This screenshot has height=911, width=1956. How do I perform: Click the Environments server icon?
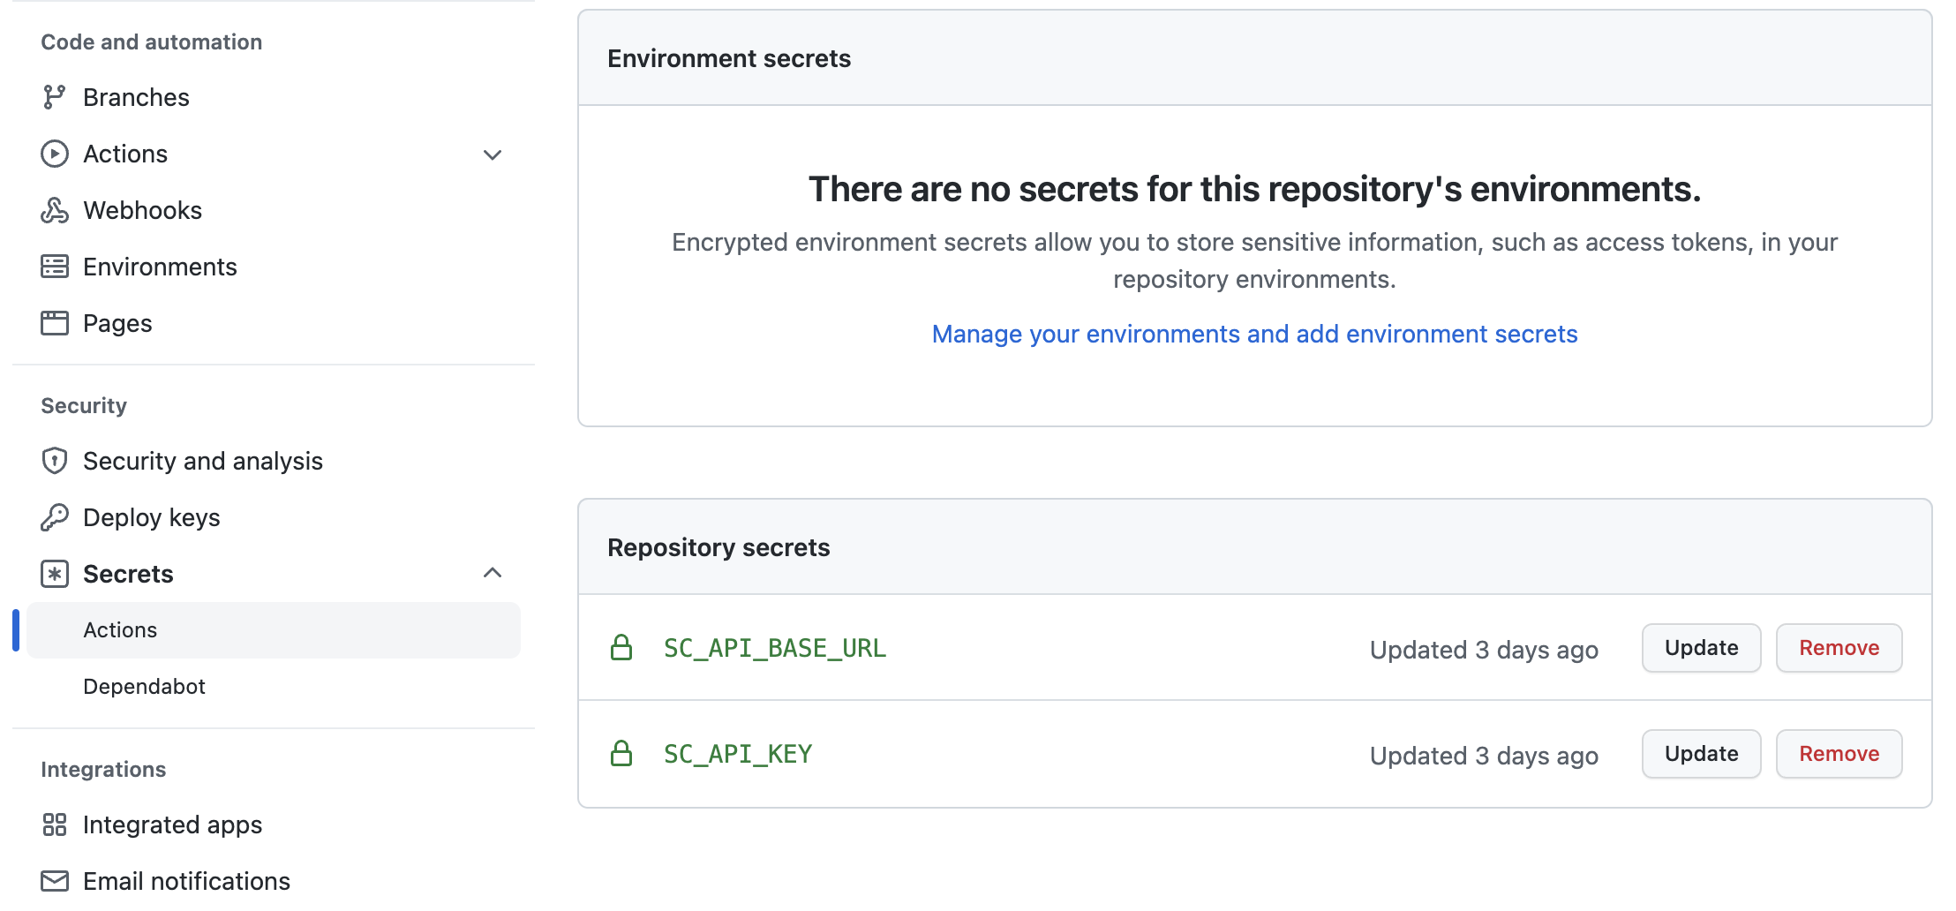[54, 267]
